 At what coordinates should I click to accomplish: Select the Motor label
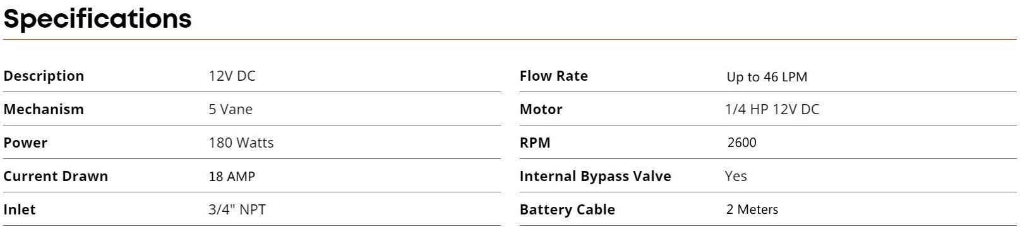tap(541, 109)
